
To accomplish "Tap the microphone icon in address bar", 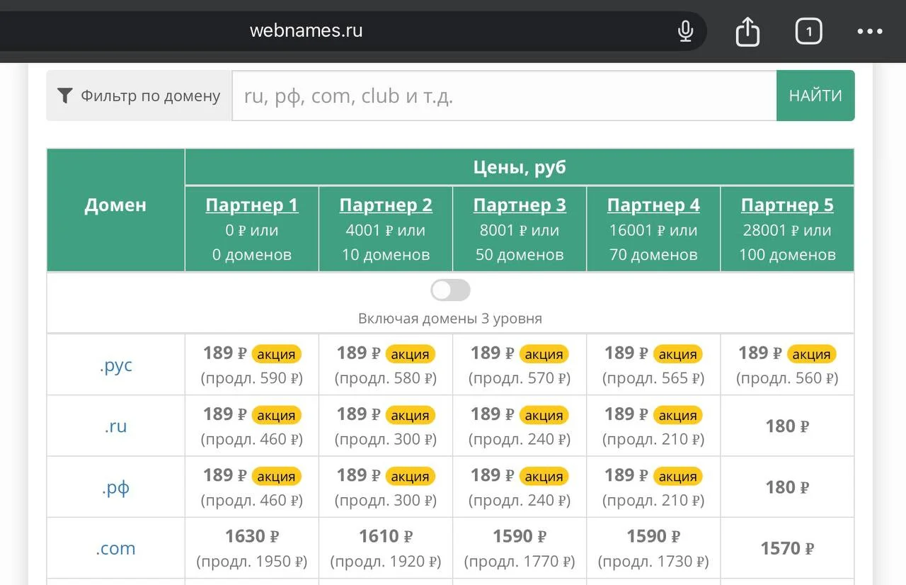I will coord(685,31).
